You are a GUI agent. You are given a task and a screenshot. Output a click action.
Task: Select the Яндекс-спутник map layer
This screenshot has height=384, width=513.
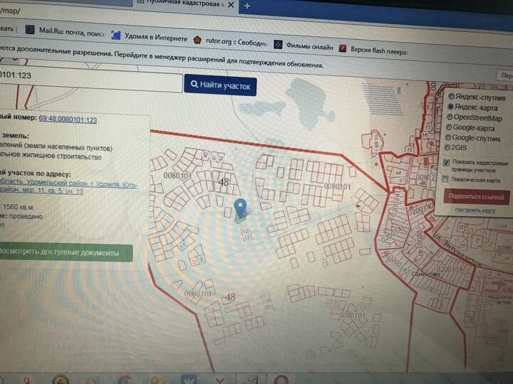point(450,95)
